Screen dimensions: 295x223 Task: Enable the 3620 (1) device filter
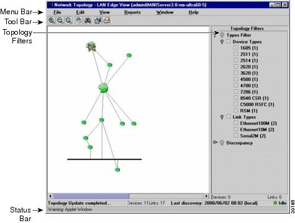[236, 73]
